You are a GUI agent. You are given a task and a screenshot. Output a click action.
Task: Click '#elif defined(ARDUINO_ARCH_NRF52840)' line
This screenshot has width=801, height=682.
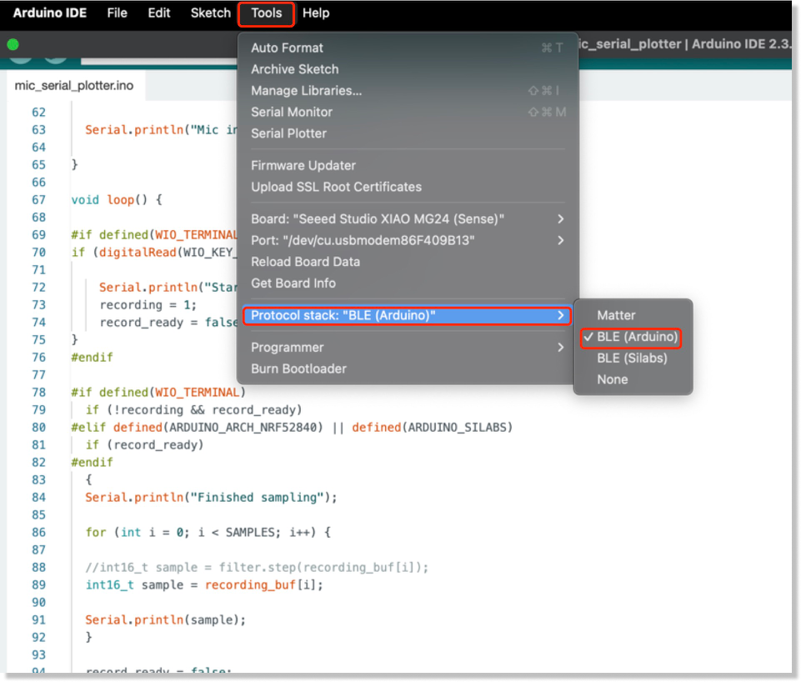click(292, 428)
